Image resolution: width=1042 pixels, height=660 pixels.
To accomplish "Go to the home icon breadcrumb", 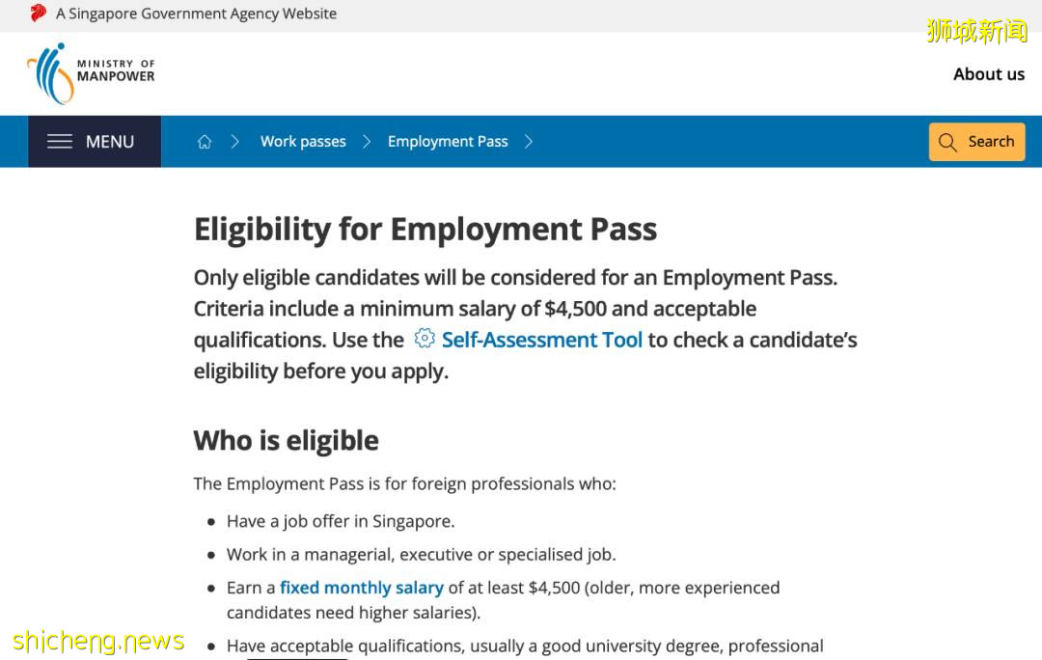I will pyautogui.click(x=205, y=142).
